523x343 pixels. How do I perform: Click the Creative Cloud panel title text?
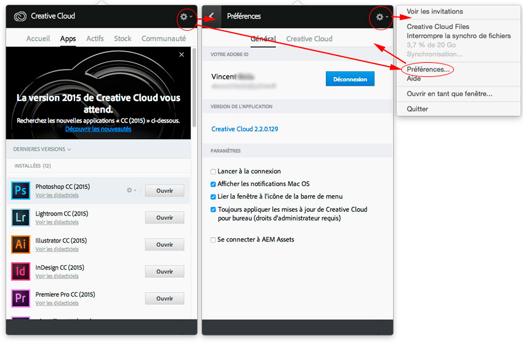pos(53,15)
